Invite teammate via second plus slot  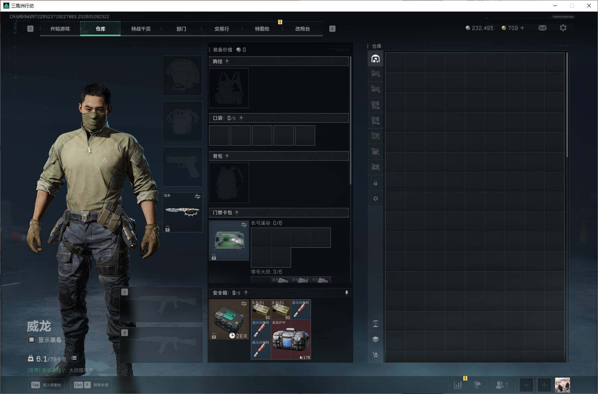544,385
